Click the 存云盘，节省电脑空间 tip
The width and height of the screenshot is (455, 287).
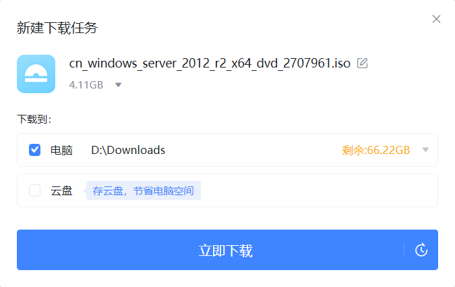pos(144,190)
